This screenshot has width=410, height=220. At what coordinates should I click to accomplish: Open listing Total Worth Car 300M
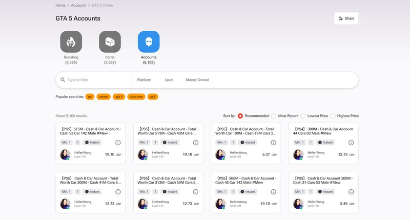(90, 180)
